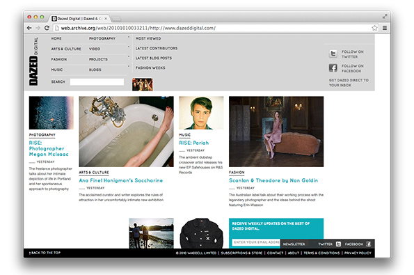This screenshot has height=275, width=414.
Task: Click the Music category label above Pariah
Action: 184,135
